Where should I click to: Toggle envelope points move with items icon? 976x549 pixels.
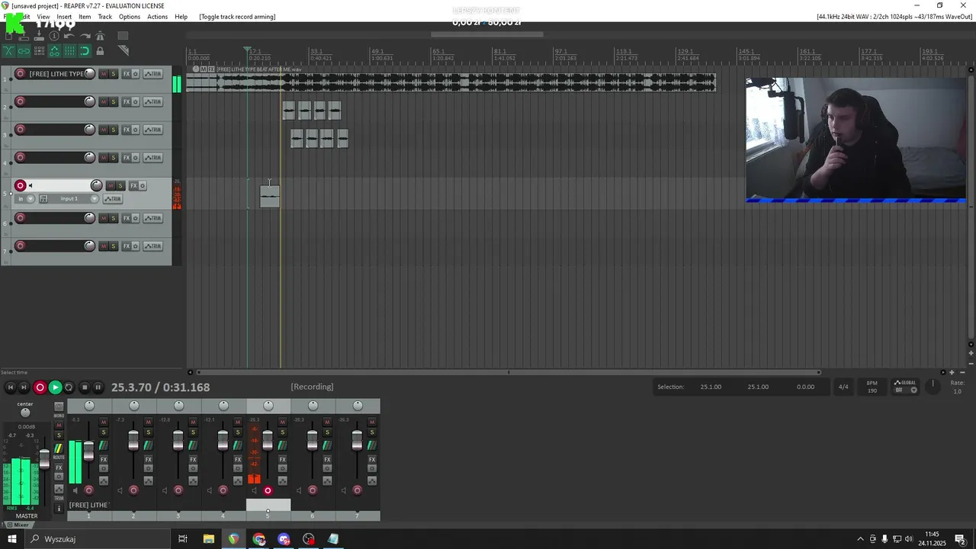tap(54, 51)
